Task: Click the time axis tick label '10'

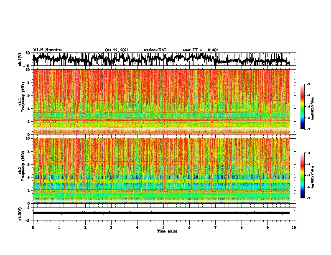Action: click(294, 227)
